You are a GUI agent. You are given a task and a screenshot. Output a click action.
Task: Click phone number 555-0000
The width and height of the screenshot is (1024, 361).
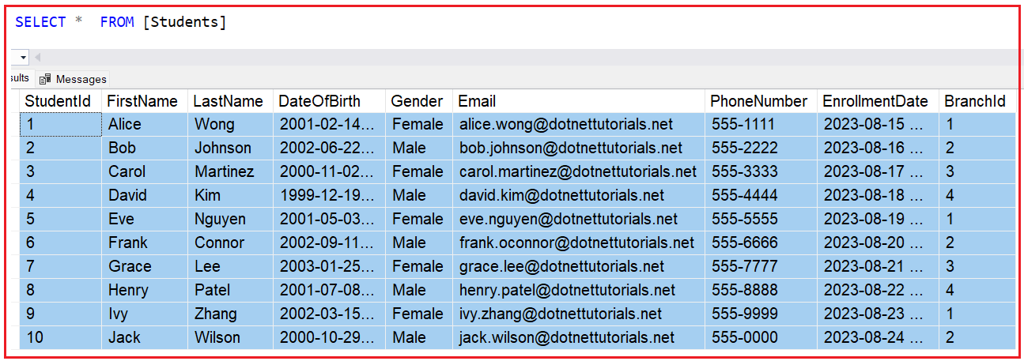pyautogui.click(x=761, y=337)
